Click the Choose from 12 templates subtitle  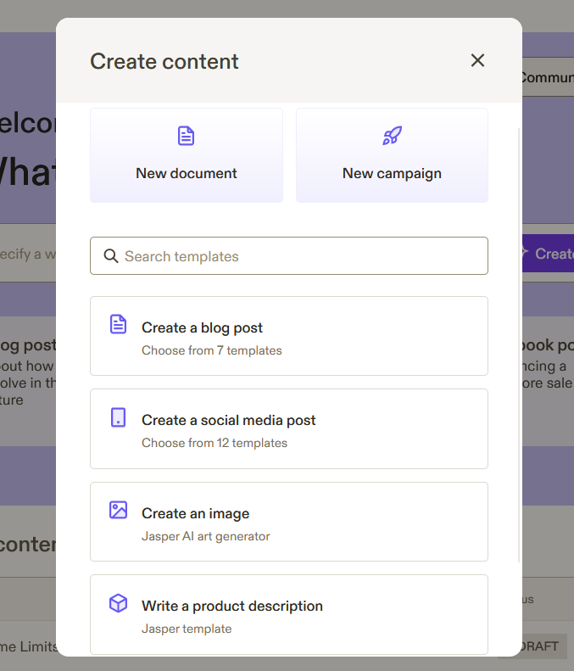[x=214, y=443]
